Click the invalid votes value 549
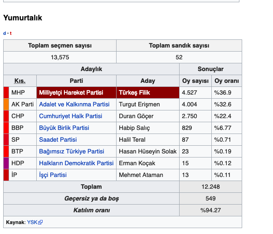The height and width of the screenshot is (234, 273). (x=210, y=198)
